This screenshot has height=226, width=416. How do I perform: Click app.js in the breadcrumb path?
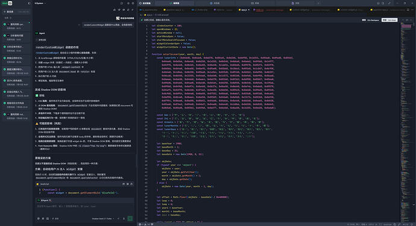point(149,15)
